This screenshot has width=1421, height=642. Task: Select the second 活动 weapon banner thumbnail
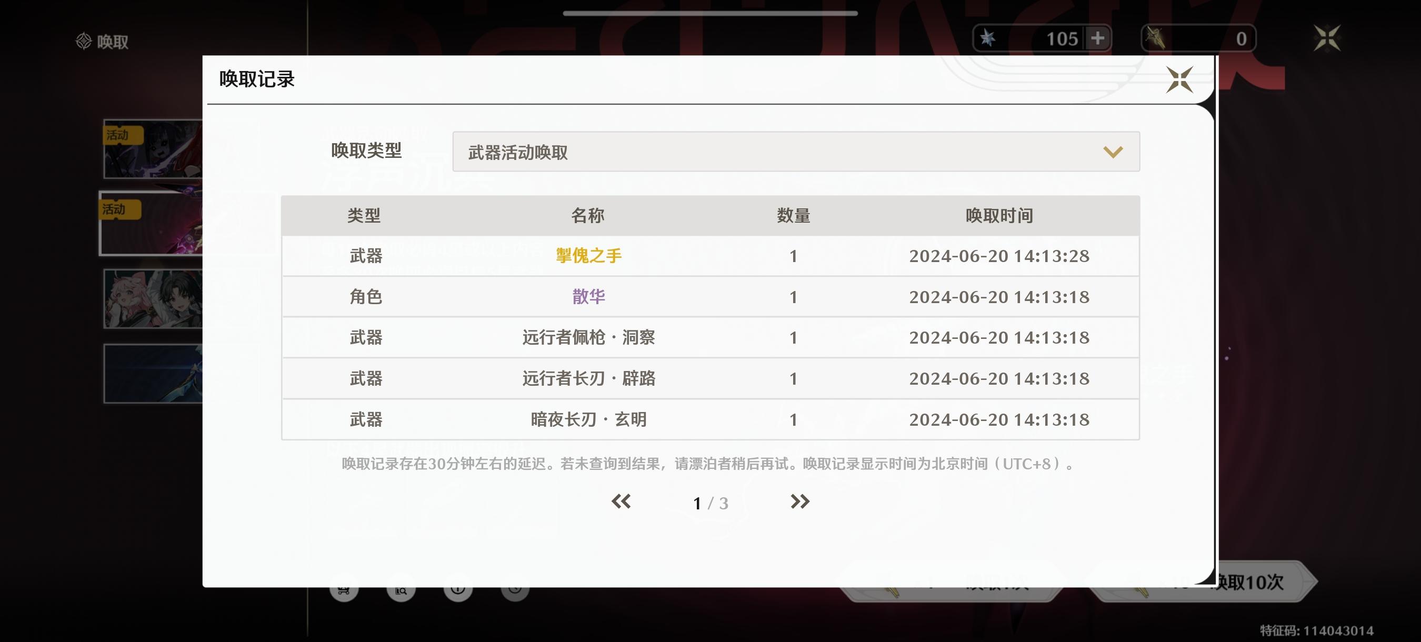(151, 224)
